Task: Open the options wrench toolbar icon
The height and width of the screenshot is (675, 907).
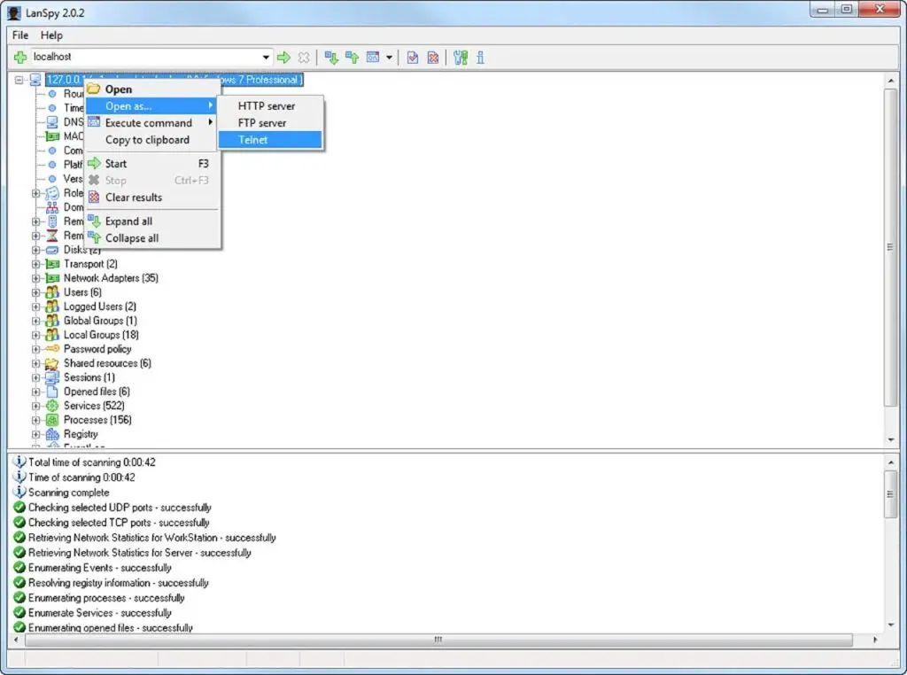Action: pyautogui.click(x=461, y=58)
